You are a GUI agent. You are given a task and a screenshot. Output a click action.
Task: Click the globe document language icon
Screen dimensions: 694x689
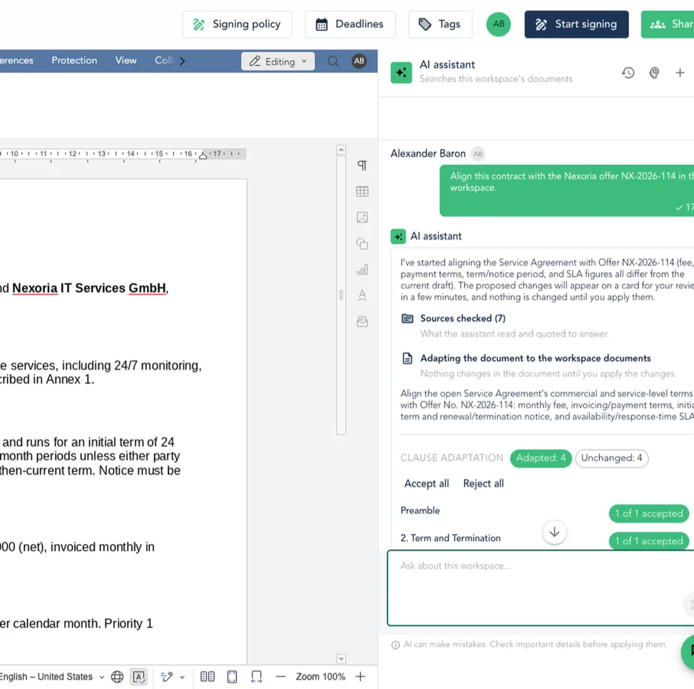point(117,676)
